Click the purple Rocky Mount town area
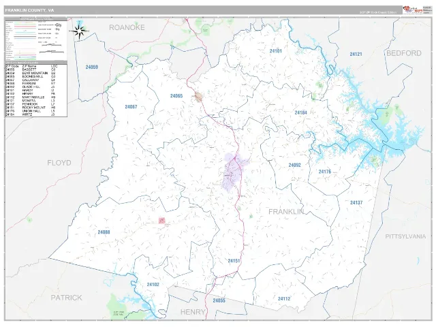Screen dimensions: 436x327 tap(233, 172)
